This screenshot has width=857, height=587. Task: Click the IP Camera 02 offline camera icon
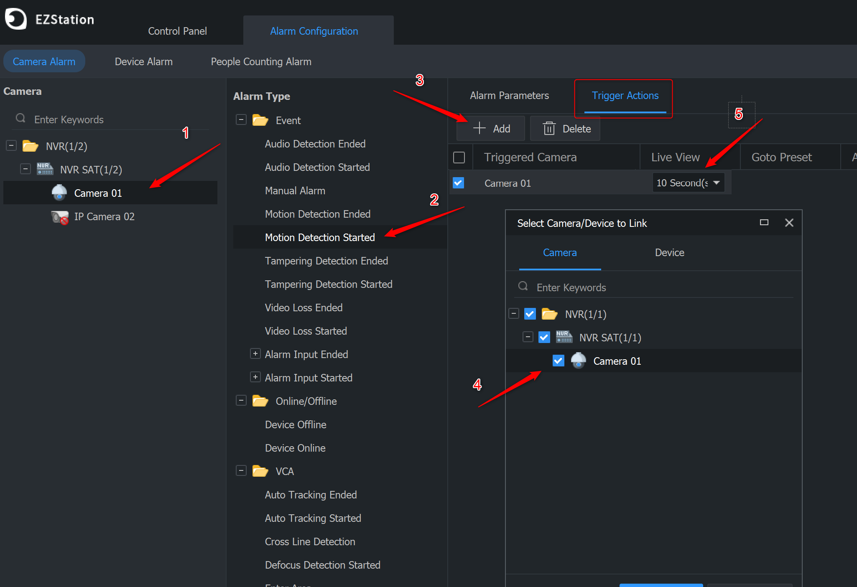pos(59,217)
